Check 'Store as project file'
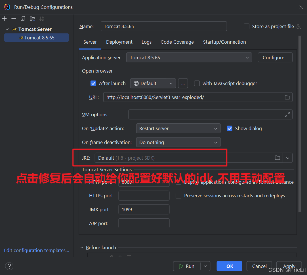The image size is (307, 275). (247, 26)
